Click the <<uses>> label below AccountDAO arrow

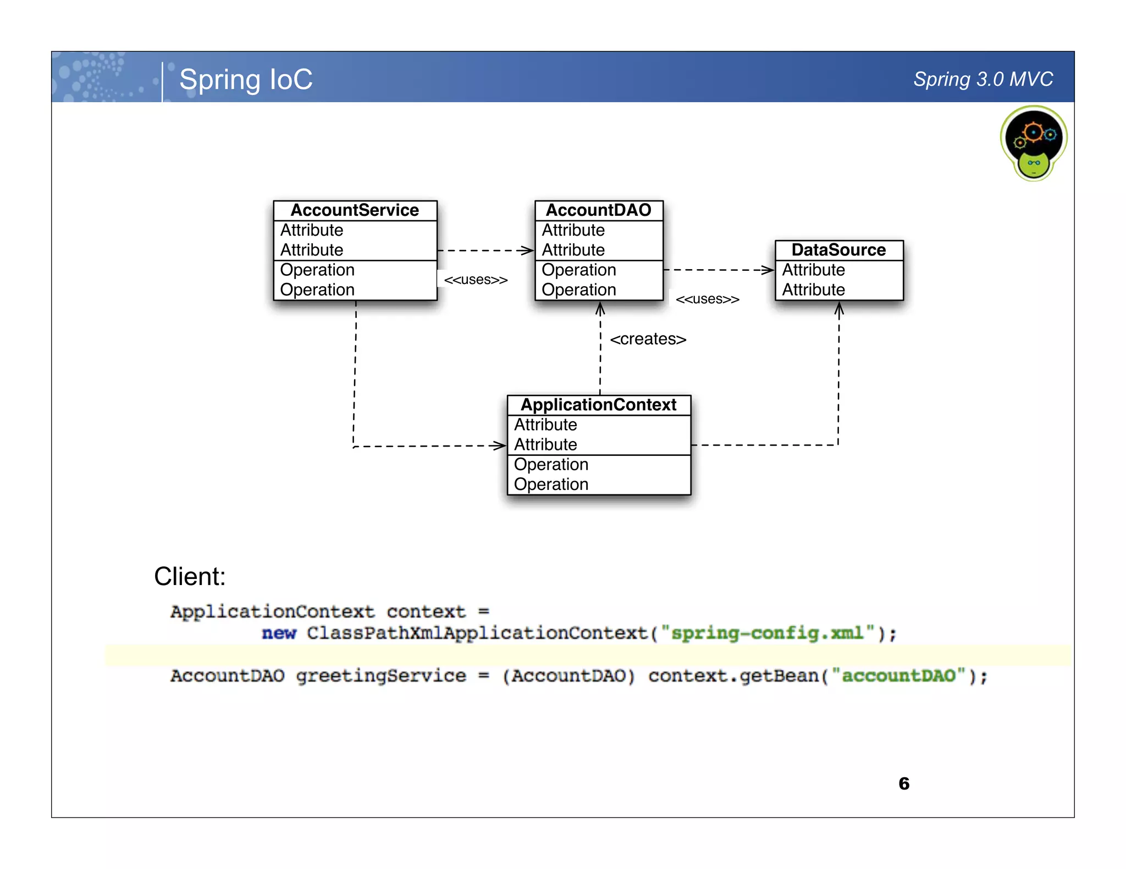coord(707,299)
